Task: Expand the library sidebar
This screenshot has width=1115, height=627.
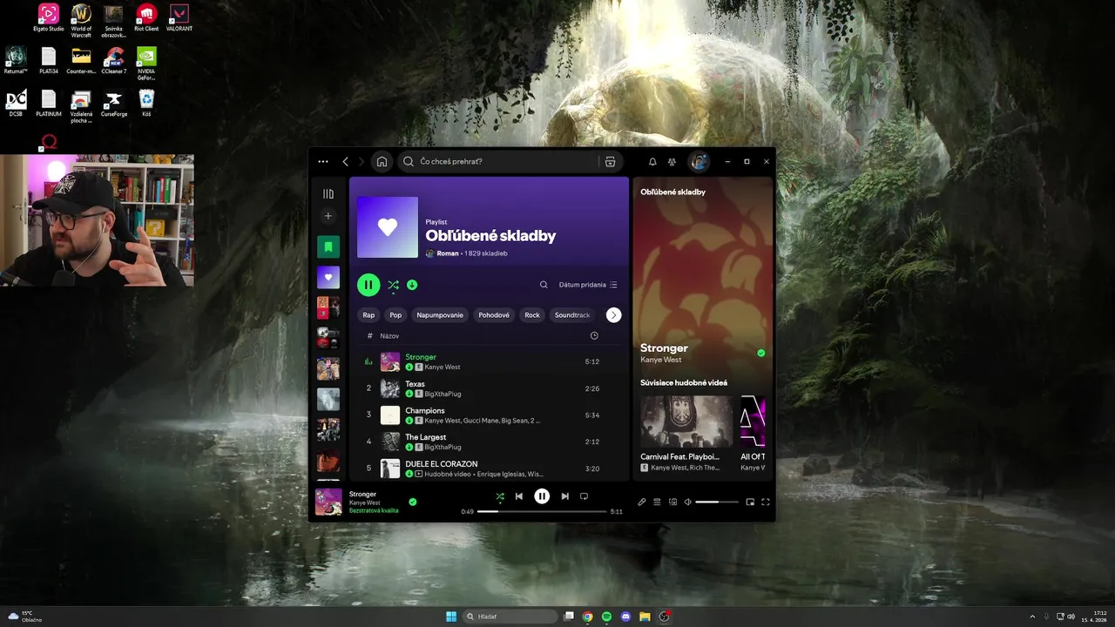Action: click(328, 194)
